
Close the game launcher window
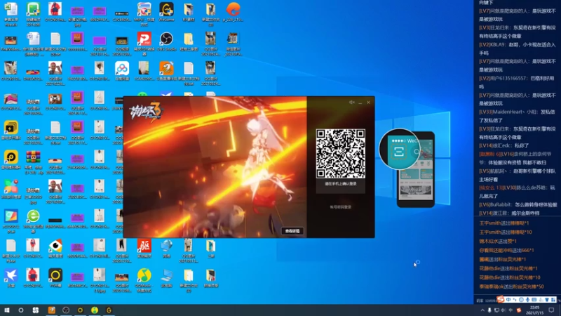(368, 103)
